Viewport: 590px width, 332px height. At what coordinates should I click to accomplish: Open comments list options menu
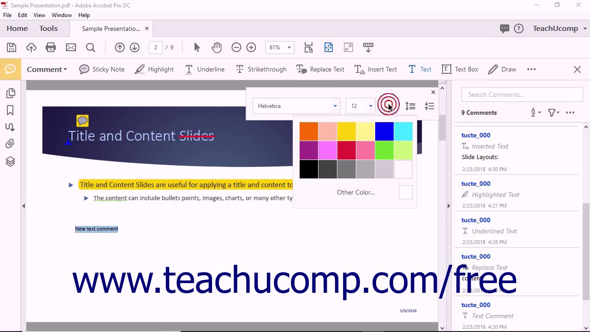(x=570, y=113)
